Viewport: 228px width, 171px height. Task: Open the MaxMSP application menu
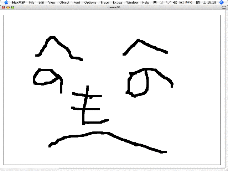(x=19, y=2)
